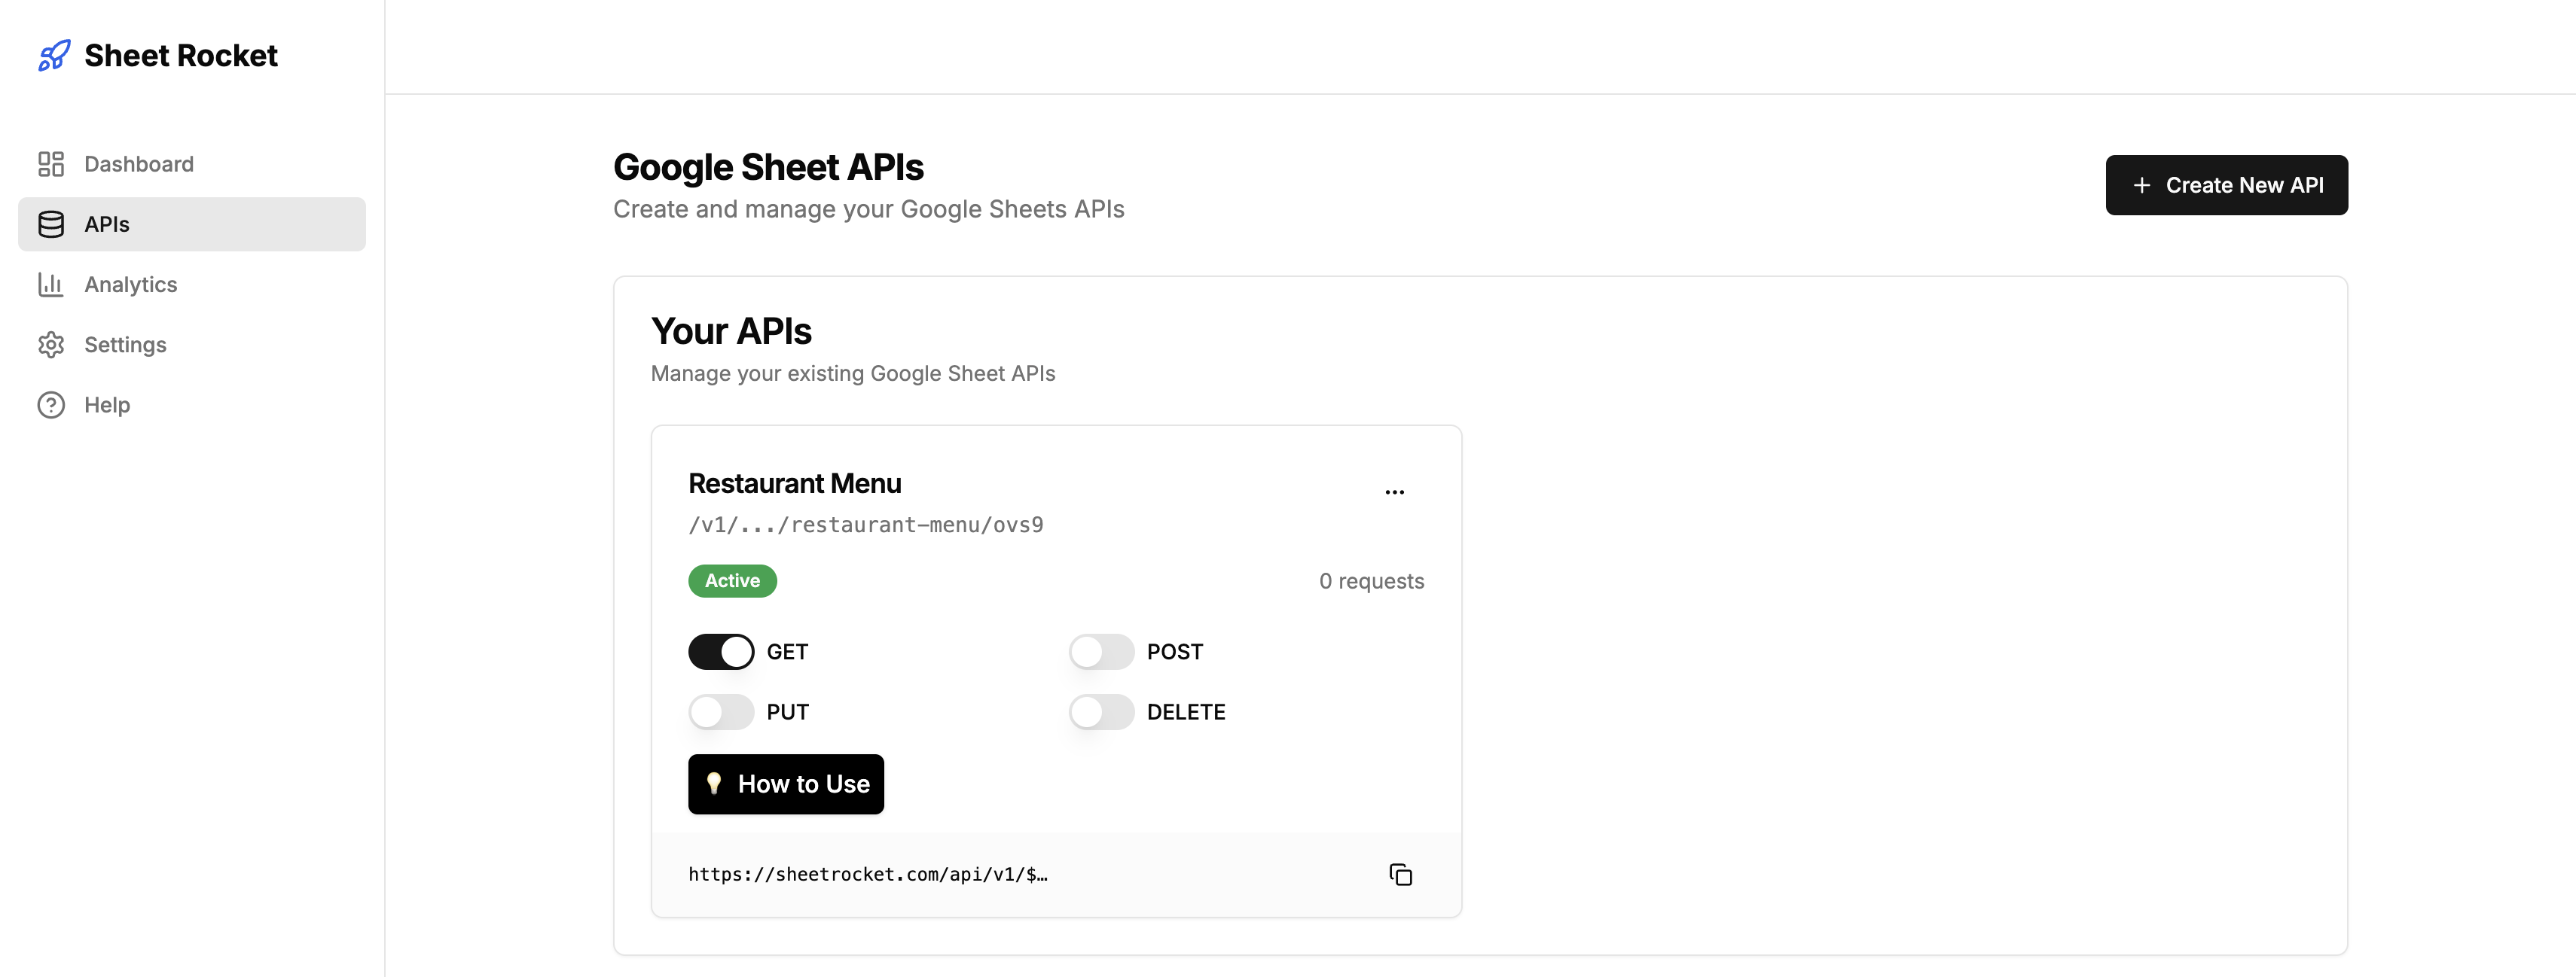Click the plus icon on Create New API
The height and width of the screenshot is (977, 2576).
pyautogui.click(x=2141, y=185)
